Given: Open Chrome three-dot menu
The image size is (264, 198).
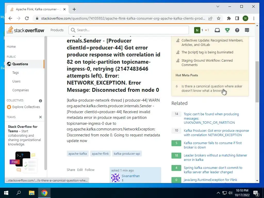Looking at the screenshot, I should pos(254,18).
